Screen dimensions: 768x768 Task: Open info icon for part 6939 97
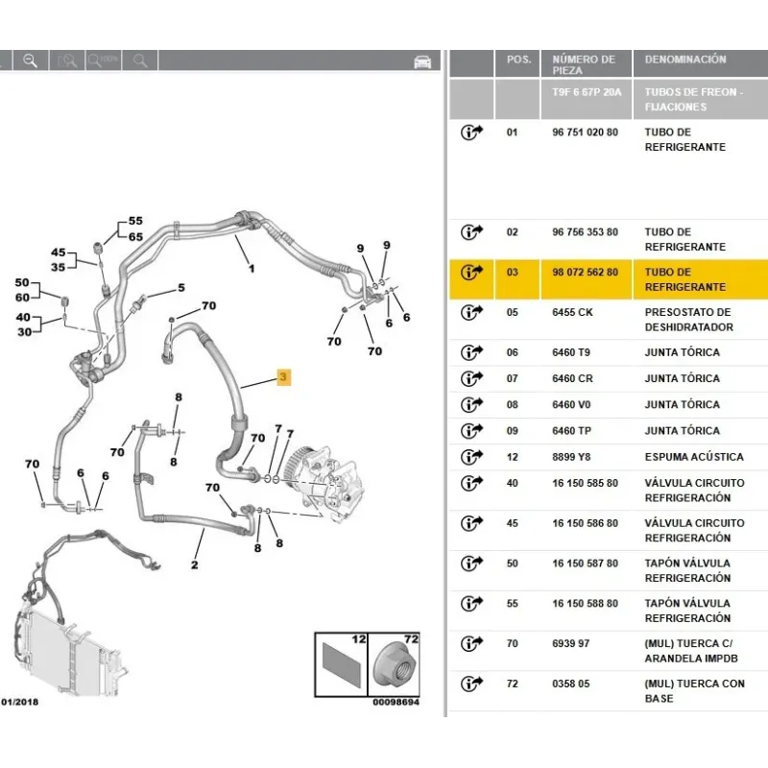click(x=471, y=644)
